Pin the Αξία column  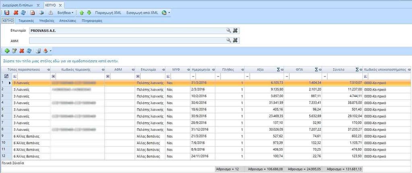[282, 70]
